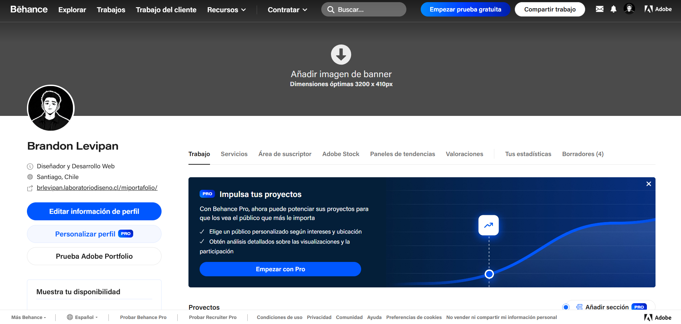681x324 pixels.
Task: Open the Área de suscriptor tab
Action: tap(285, 154)
